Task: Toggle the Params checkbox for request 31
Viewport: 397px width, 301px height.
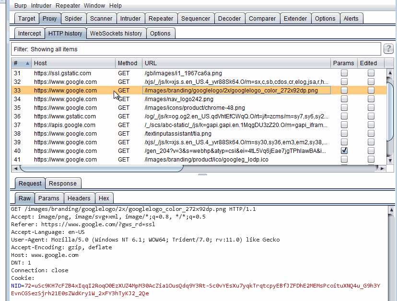Action: pos(344,73)
